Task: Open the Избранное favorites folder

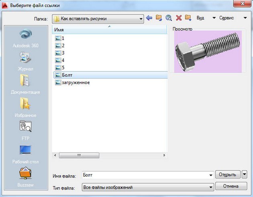Action: pos(25,107)
